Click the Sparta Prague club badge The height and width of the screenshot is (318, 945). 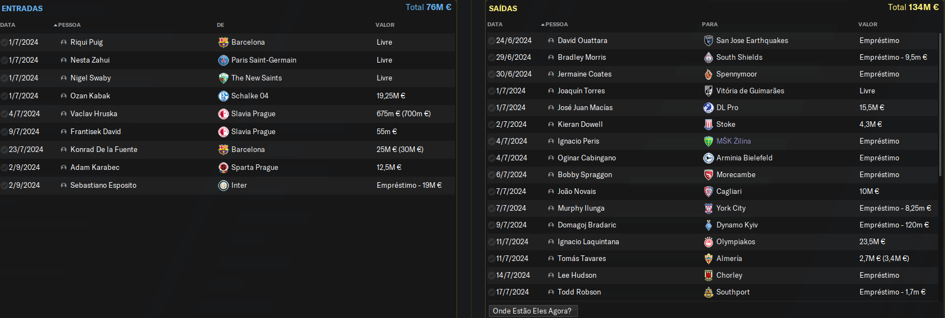224,167
